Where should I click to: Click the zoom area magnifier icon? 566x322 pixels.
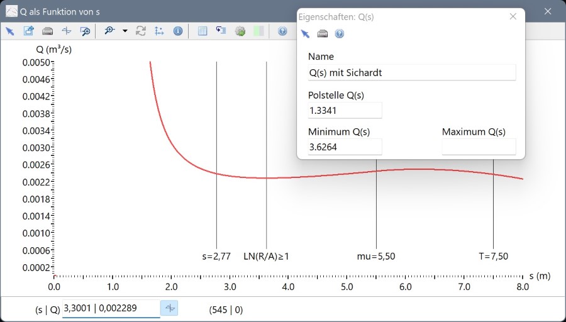pos(85,31)
